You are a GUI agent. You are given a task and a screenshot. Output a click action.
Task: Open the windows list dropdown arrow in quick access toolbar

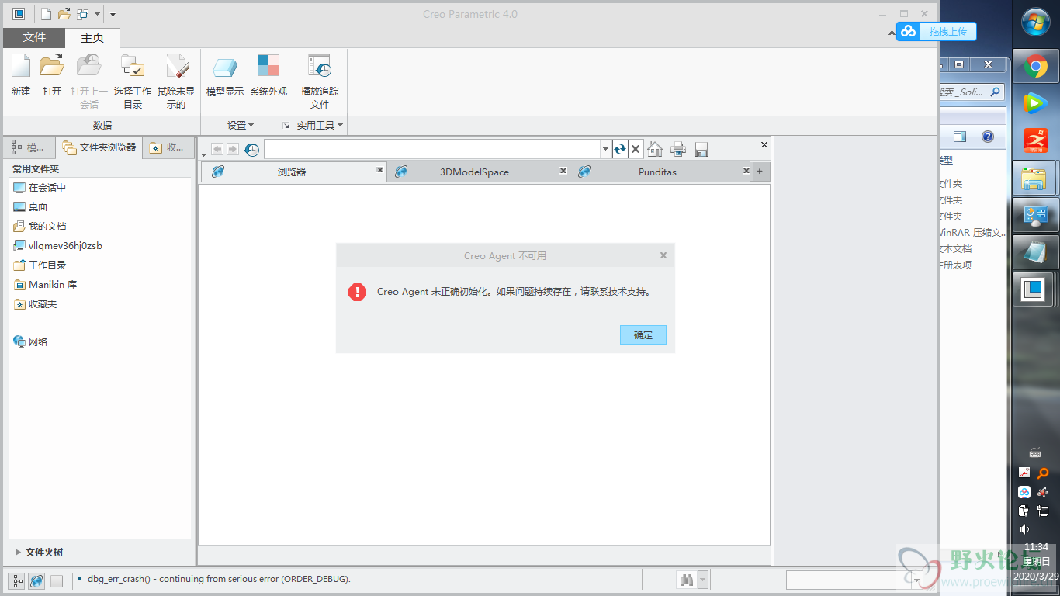pyautogui.click(x=97, y=14)
